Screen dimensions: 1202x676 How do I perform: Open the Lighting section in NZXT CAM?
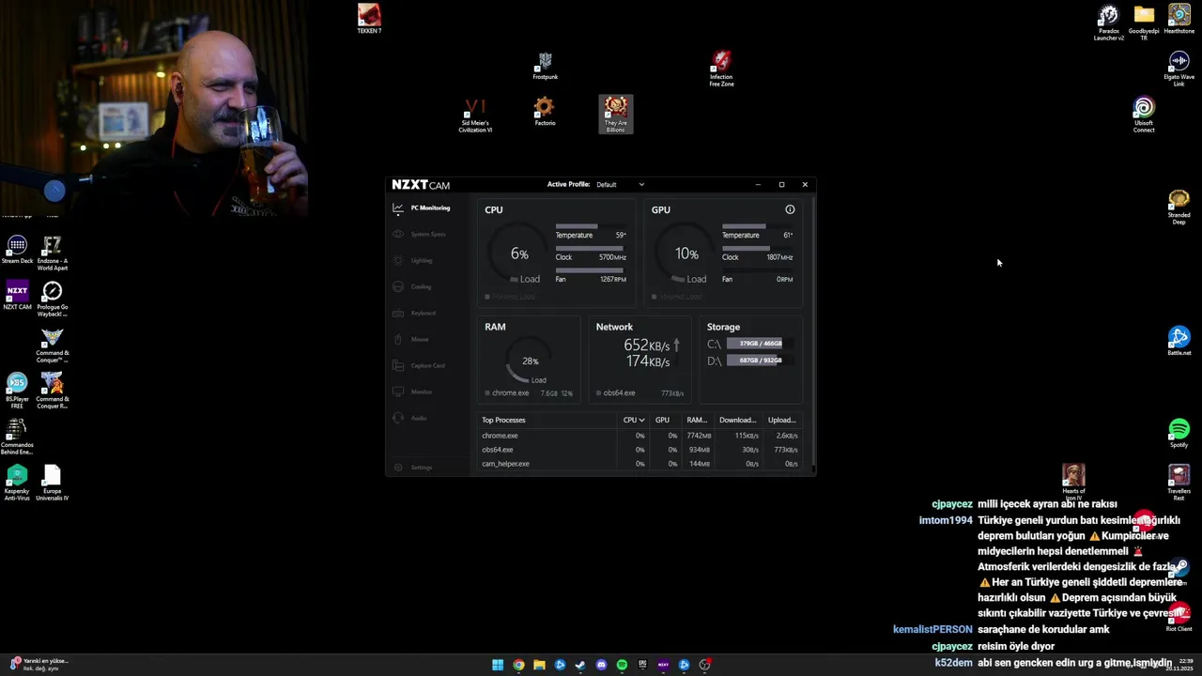(414, 261)
